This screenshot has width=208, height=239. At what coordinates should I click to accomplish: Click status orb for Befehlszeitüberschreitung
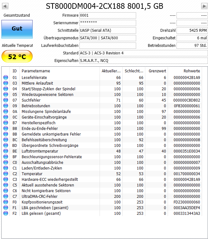tap(6, 140)
